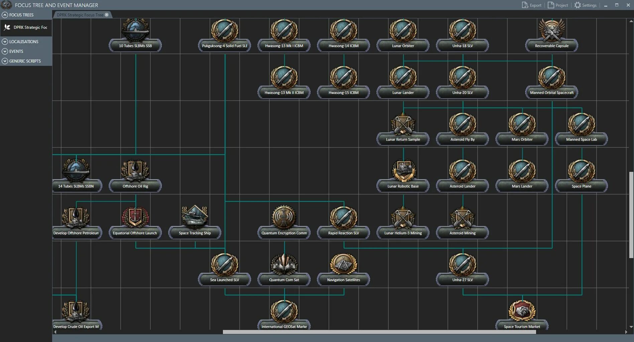The width and height of the screenshot is (634, 342).
Task: Click the Sea Launched SLV label
Action: click(225, 280)
